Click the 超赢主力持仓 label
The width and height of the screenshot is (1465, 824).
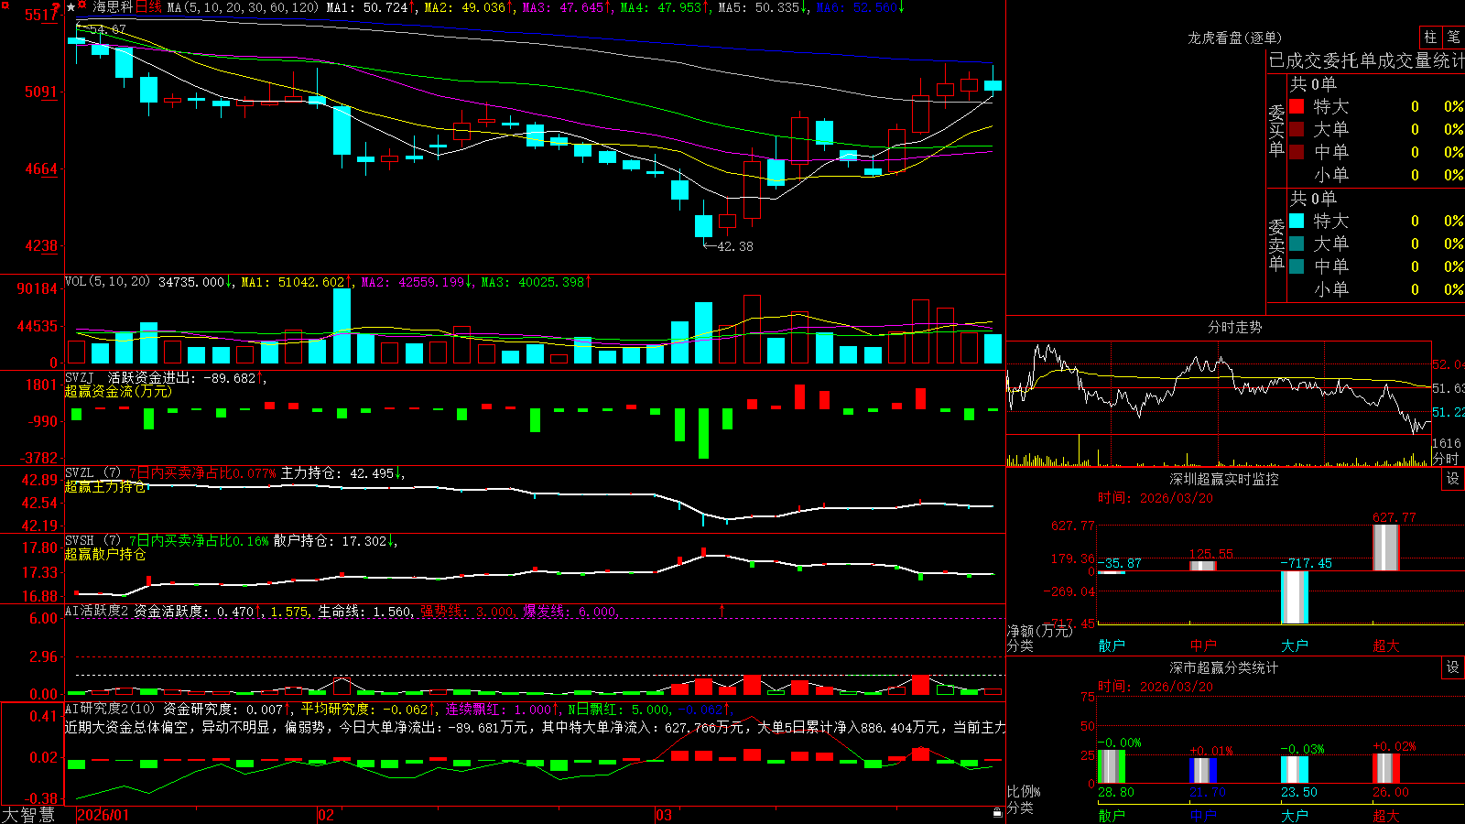coord(105,486)
